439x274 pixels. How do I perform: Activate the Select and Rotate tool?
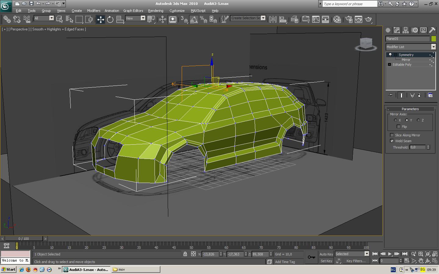[110, 19]
